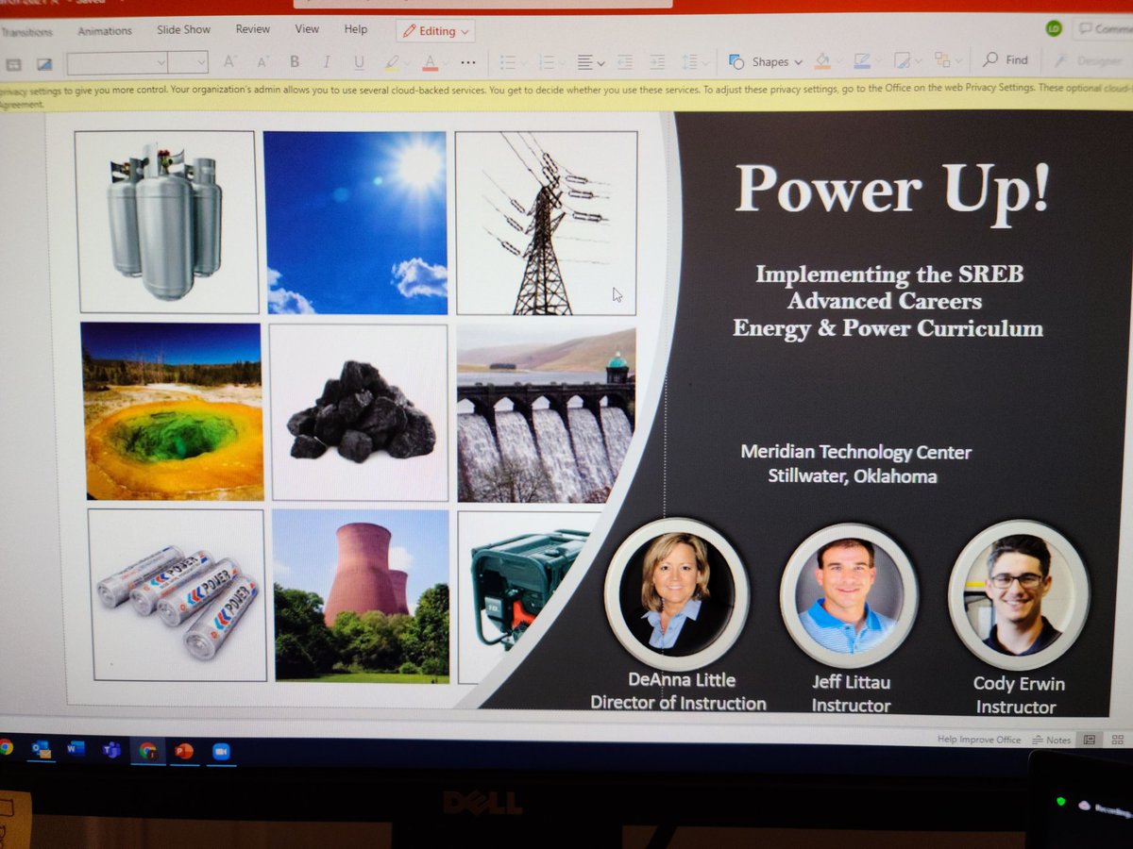The width and height of the screenshot is (1133, 849).
Task: Open the Transitions ribbon tab
Action: [26, 31]
